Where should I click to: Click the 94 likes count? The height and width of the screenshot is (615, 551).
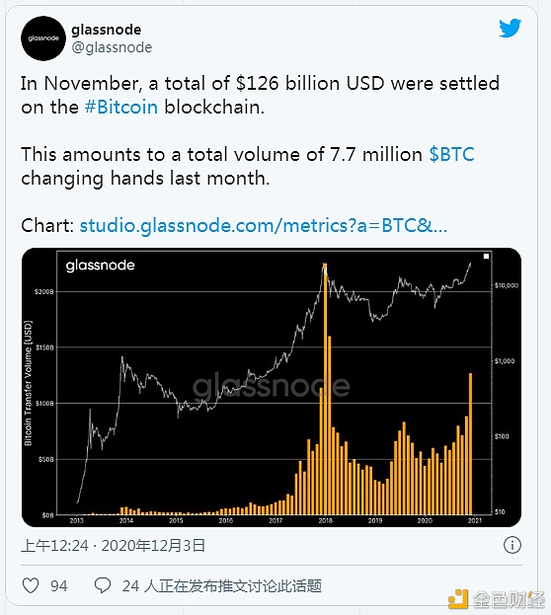click(x=59, y=586)
